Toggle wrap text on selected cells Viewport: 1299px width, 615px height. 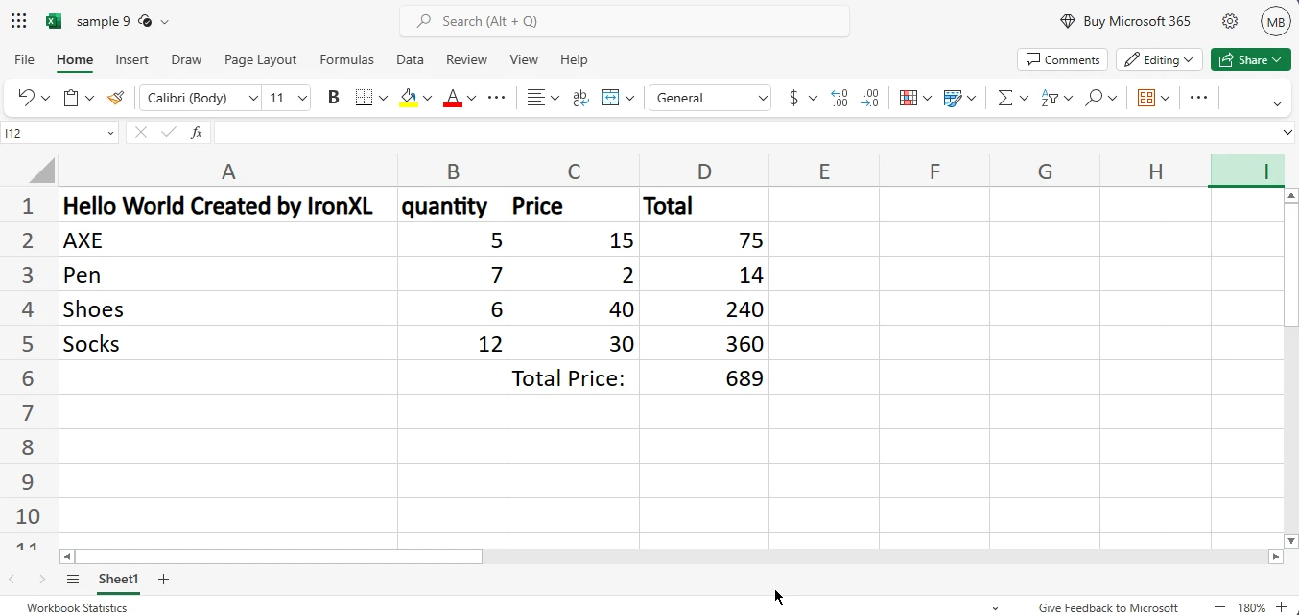click(580, 98)
